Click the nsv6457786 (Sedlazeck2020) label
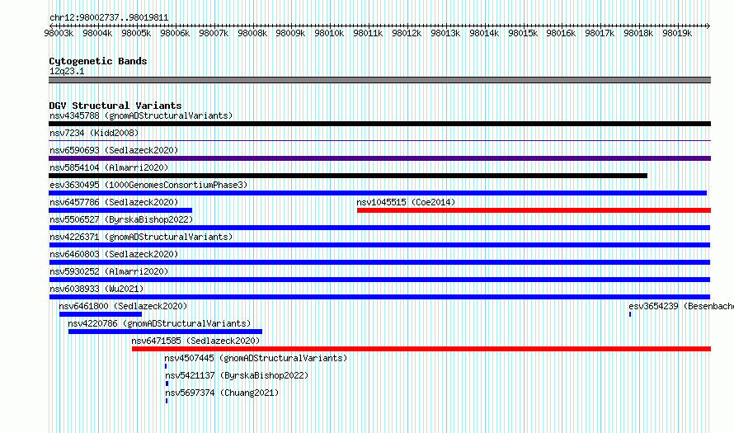734x433 pixels. pyautogui.click(x=114, y=202)
